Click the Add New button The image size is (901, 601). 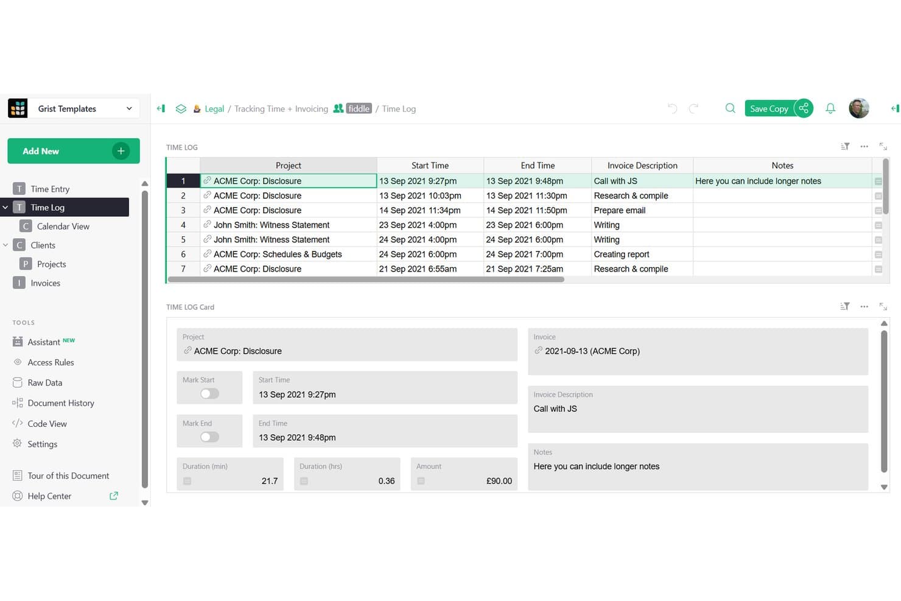(74, 151)
